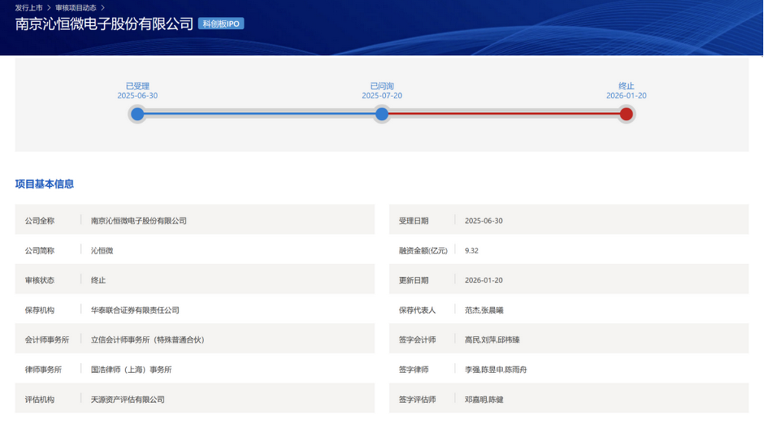The image size is (764, 425).
Task: Click the red progress segment of timeline
Action: 503,114
